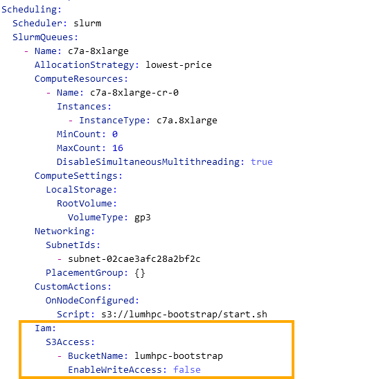
Task: Click the EnableWriteAccess false value
Action: (187, 370)
